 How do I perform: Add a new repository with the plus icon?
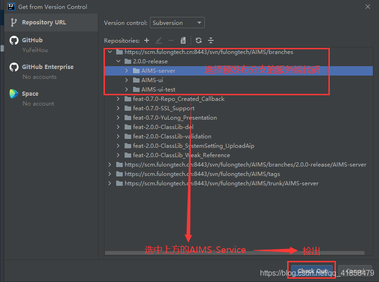[147, 40]
